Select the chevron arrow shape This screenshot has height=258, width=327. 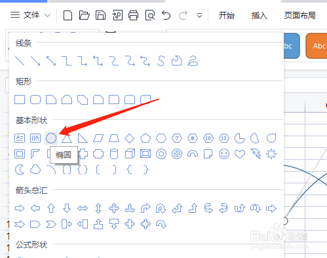pyautogui.click(x=51, y=225)
